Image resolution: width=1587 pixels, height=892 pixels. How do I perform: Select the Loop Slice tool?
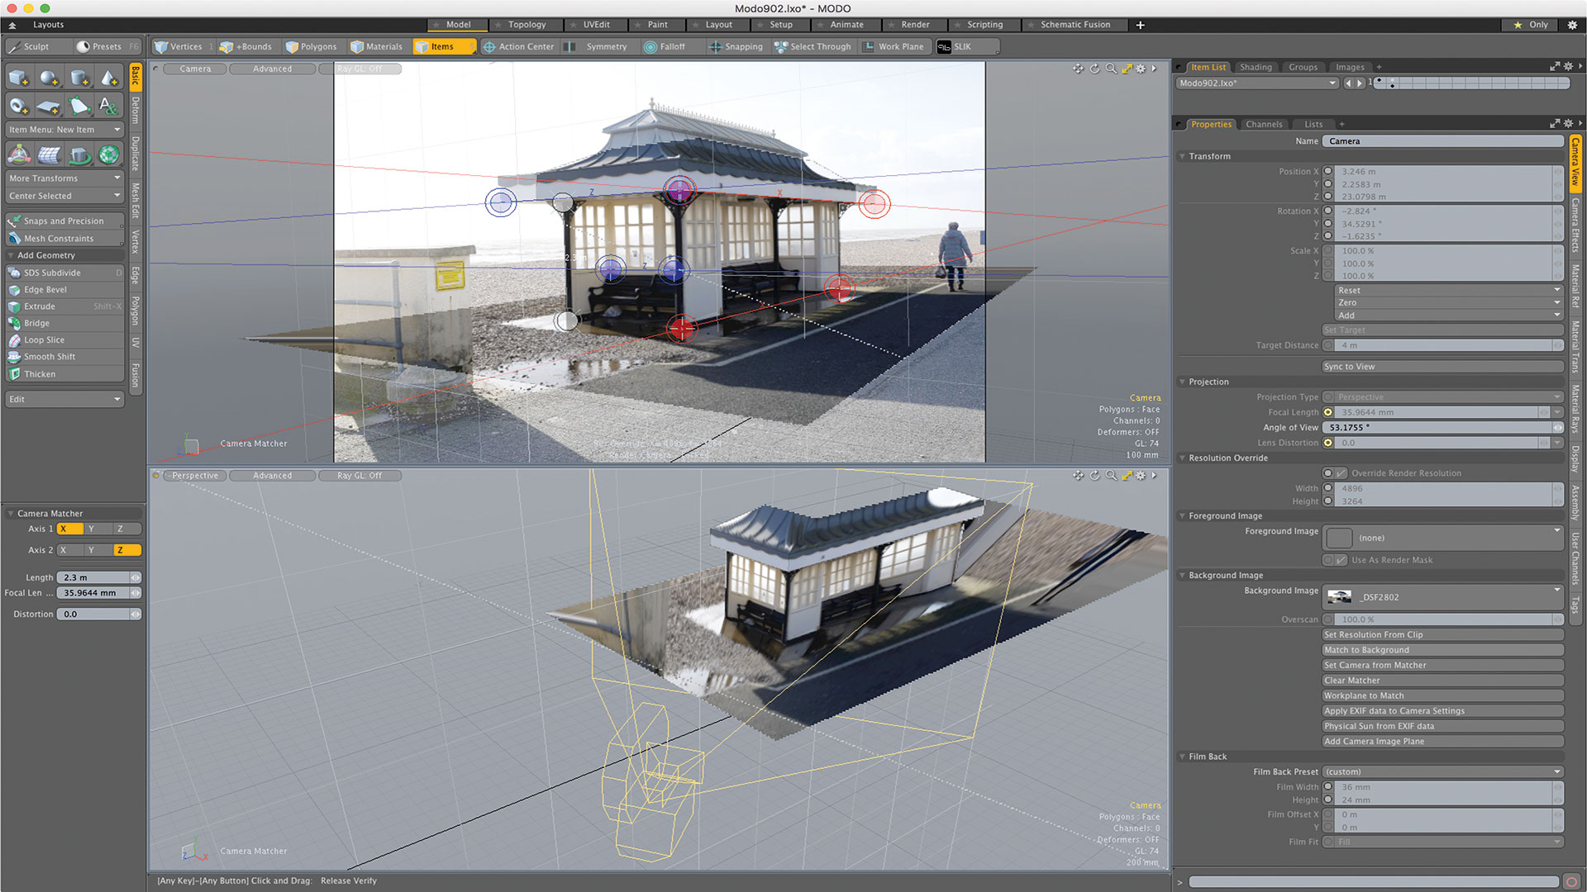(64, 340)
